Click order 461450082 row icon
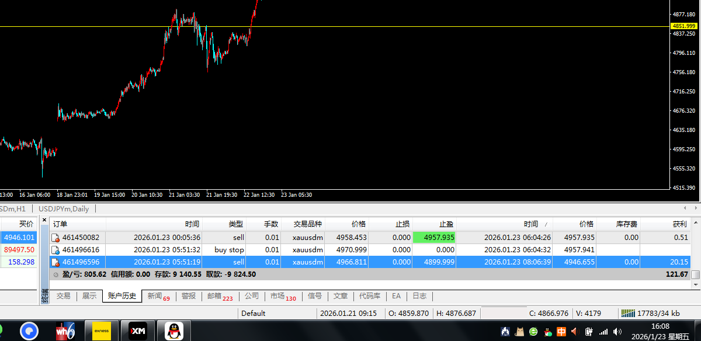This screenshot has width=701, height=341. point(55,238)
